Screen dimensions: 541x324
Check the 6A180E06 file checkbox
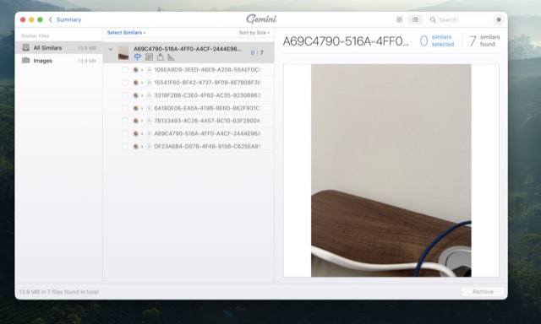tap(125, 108)
